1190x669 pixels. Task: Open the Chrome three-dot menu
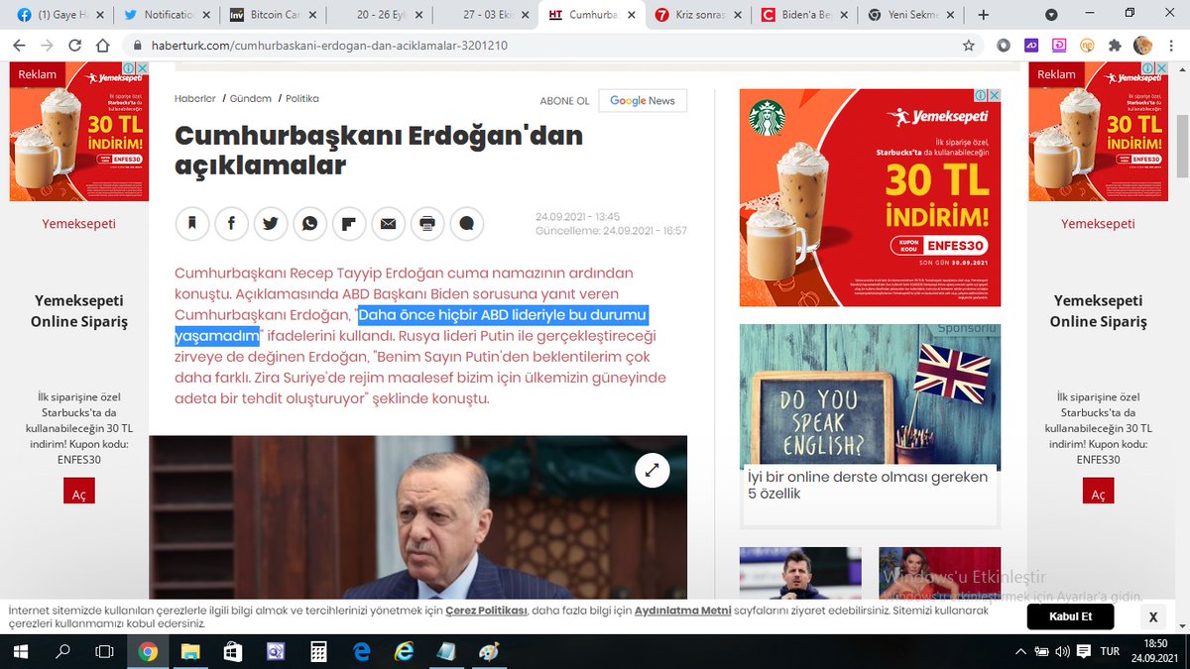[x=1171, y=46]
